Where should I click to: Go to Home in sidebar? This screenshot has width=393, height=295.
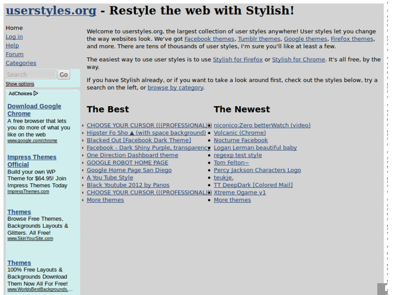click(14, 28)
